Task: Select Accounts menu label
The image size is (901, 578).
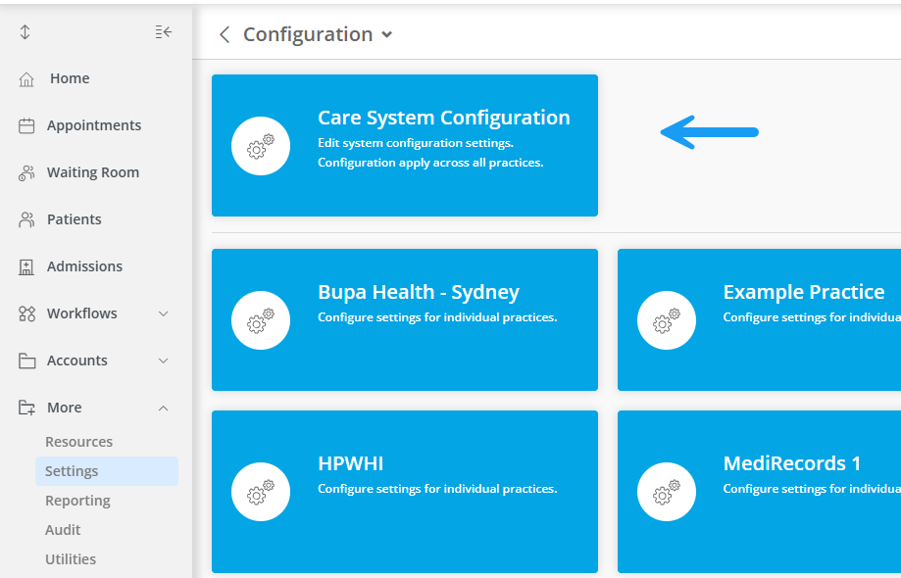Action: coord(77,361)
